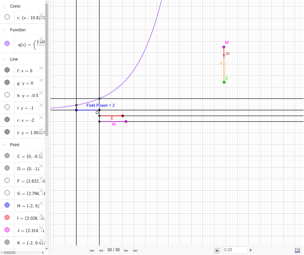This screenshot has height=255, width=304.
Task: Collapse the Function category
Action: (x=5, y=30)
